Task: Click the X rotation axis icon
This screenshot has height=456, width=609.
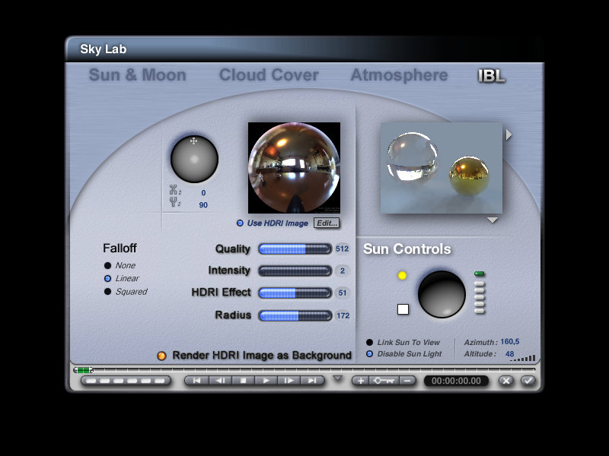Action: 174,190
